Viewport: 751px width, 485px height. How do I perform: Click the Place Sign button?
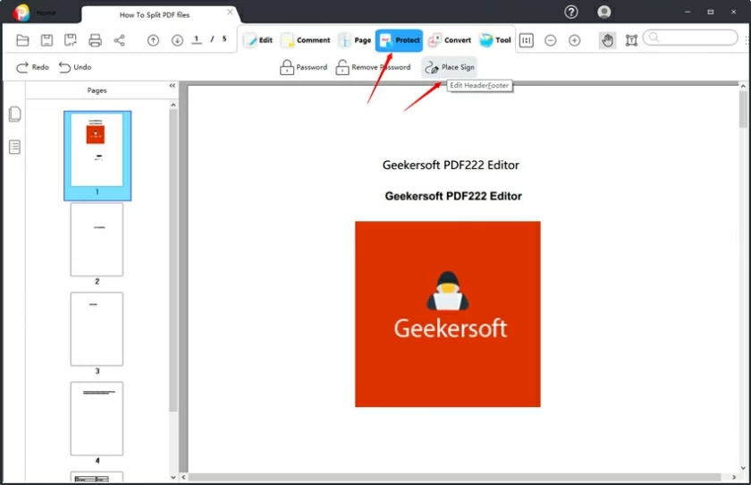click(x=449, y=68)
